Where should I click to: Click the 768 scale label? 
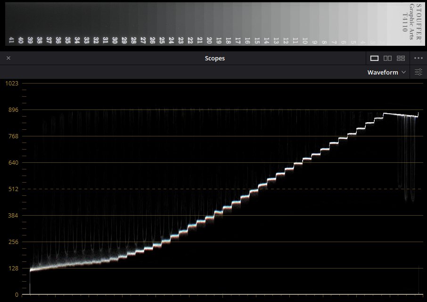point(13,136)
